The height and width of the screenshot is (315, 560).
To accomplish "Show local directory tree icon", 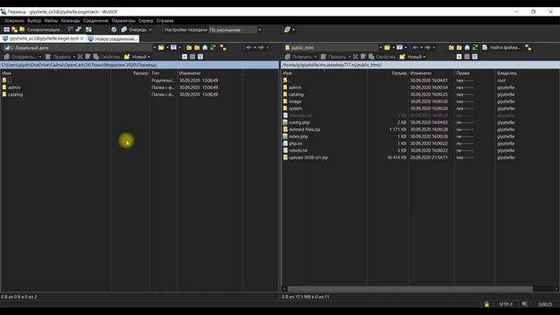I will pyautogui.click(x=223, y=47).
